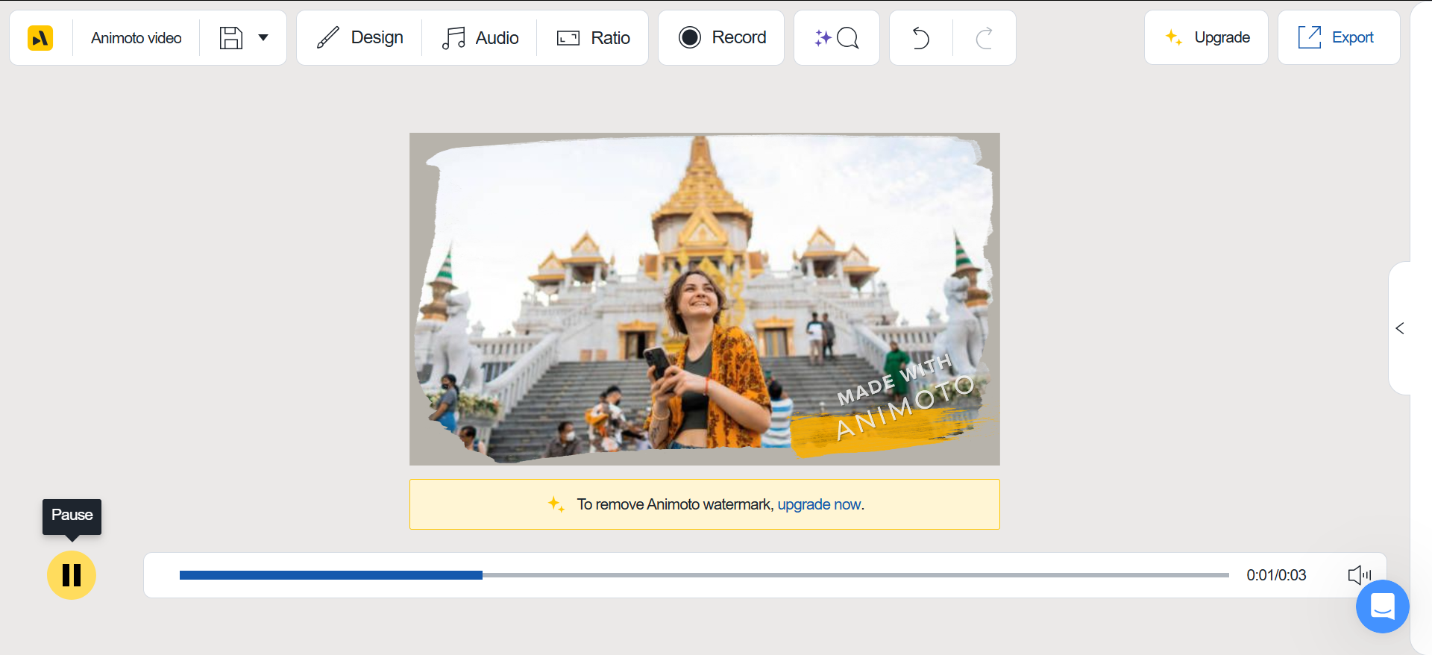The width and height of the screenshot is (1432, 655).
Task: Click the Animoto logo icon
Action: 40,37
